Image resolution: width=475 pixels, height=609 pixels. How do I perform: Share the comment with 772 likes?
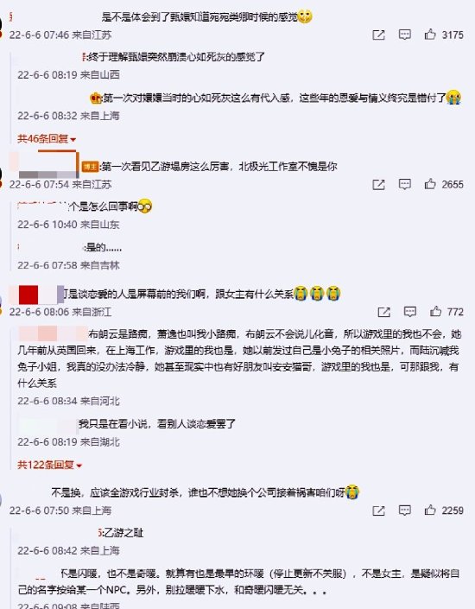coord(383,312)
